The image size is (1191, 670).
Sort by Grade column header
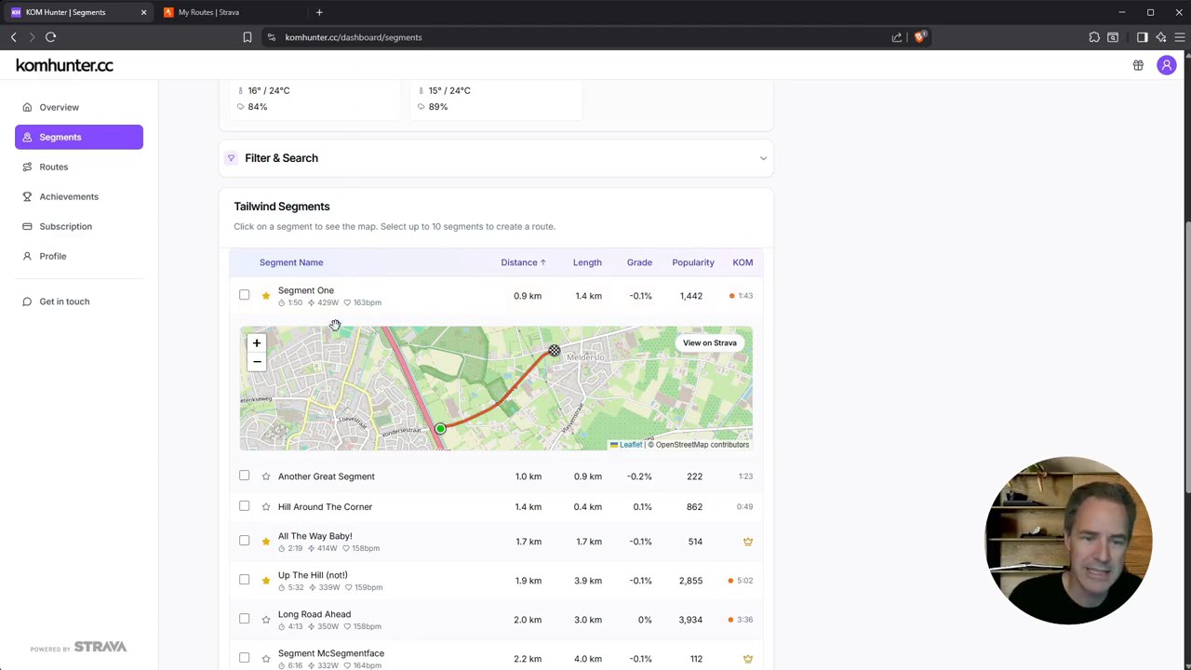(639, 262)
